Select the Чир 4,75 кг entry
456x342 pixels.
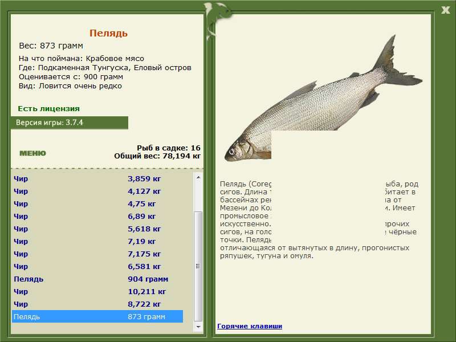click(x=97, y=203)
